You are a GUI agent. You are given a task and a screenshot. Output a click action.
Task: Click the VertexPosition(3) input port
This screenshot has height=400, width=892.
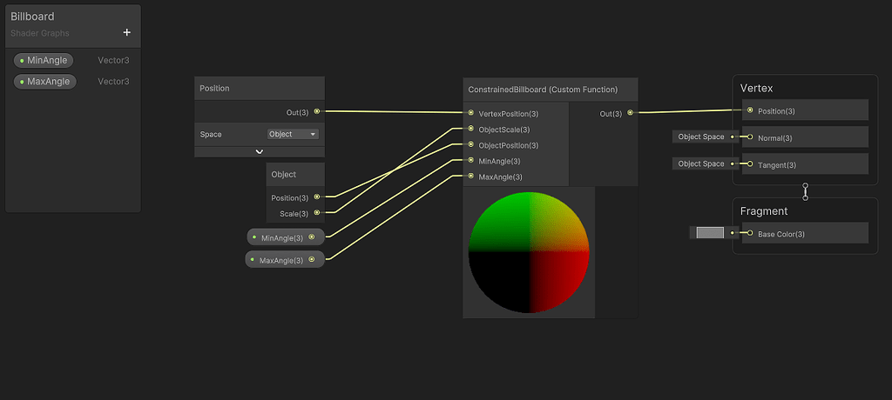(470, 113)
